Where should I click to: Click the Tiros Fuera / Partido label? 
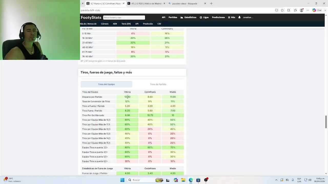pos(92,111)
